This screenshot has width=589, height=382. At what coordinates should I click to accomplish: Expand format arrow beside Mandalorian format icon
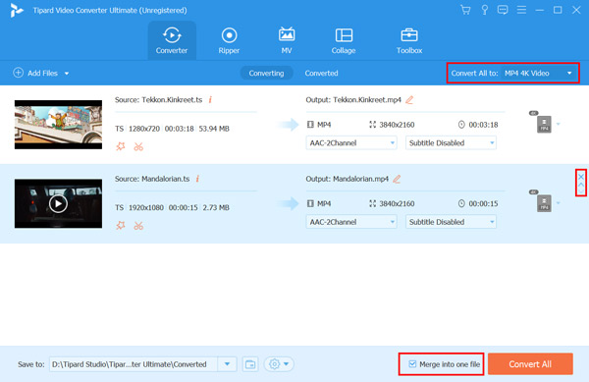click(559, 203)
